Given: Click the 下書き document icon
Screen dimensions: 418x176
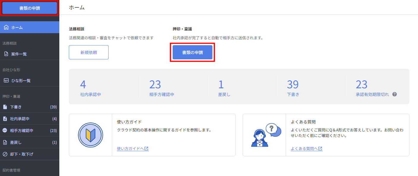Looking at the screenshot, I should 5,107.
